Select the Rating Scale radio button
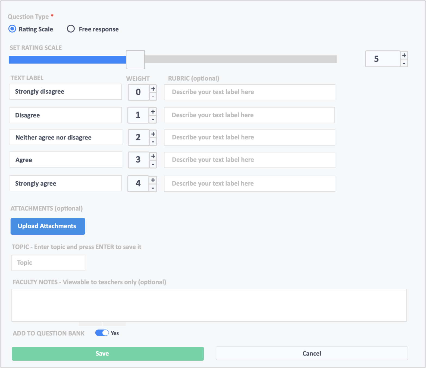The width and height of the screenshot is (426, 368). [12, 29]
